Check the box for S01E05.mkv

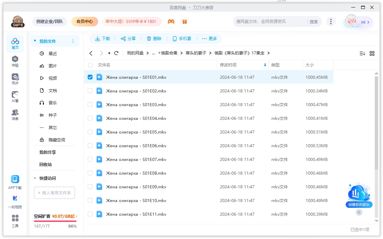tap(90, 132)
